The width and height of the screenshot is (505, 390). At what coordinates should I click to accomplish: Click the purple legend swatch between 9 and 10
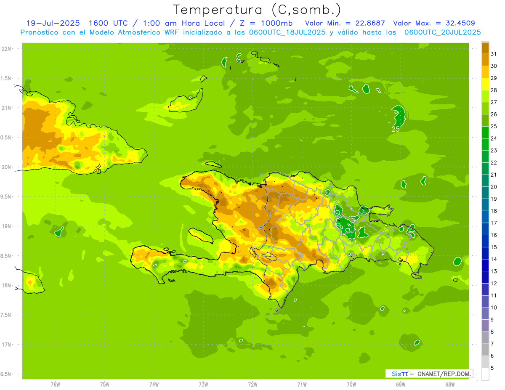[485, 314]
